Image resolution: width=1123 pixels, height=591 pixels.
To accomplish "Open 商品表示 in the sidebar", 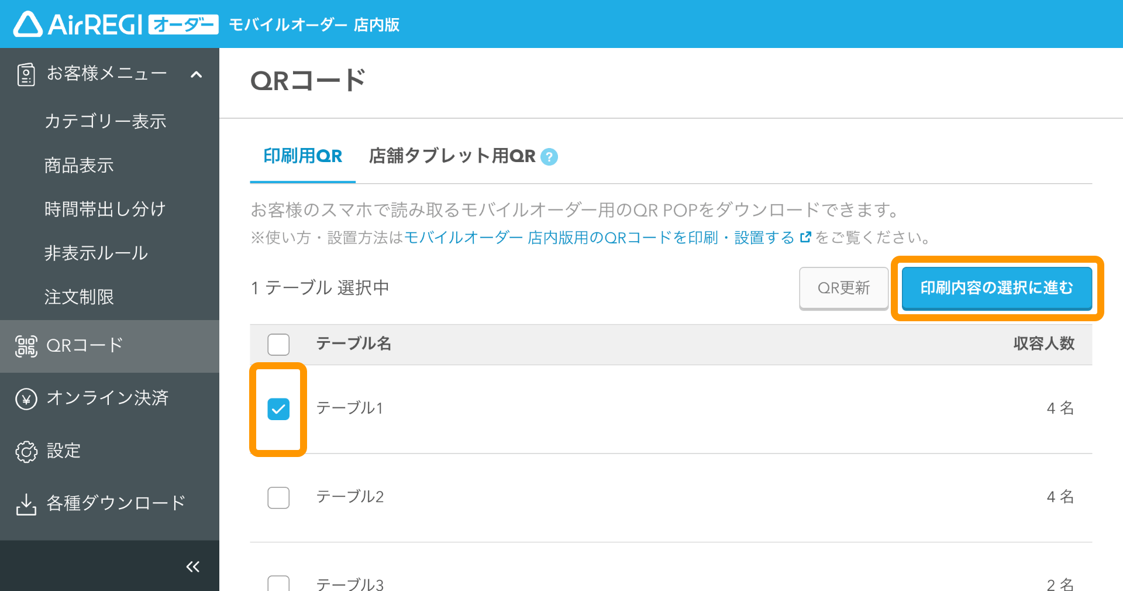I will pyautogui.click(x=79, y=165).
